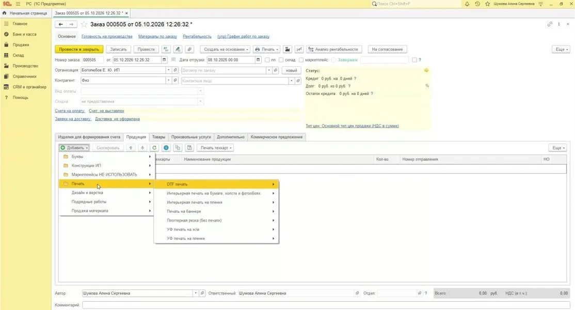
Task: Click the notifications bell icon
Action: pyautogui.click(x=467, y=4)
